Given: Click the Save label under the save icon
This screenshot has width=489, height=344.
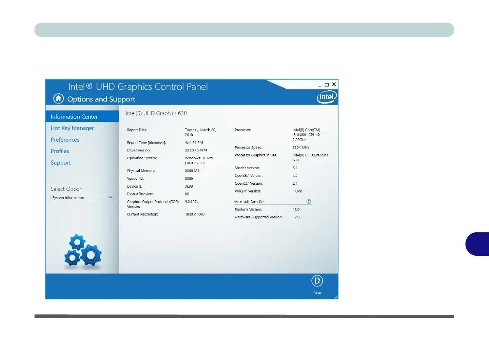Looking at the screenshot, I should coord(317,293).
